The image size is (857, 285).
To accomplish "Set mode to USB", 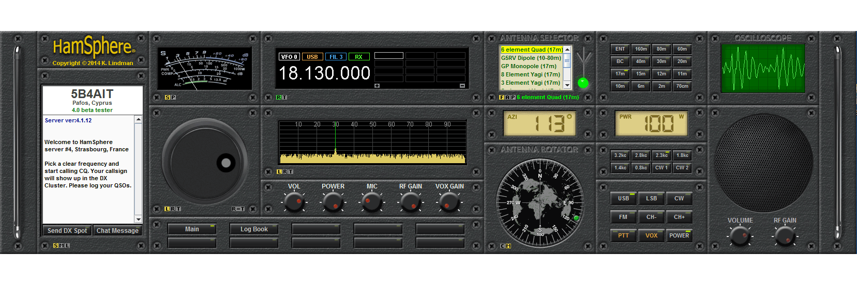I will pos(624,198).
